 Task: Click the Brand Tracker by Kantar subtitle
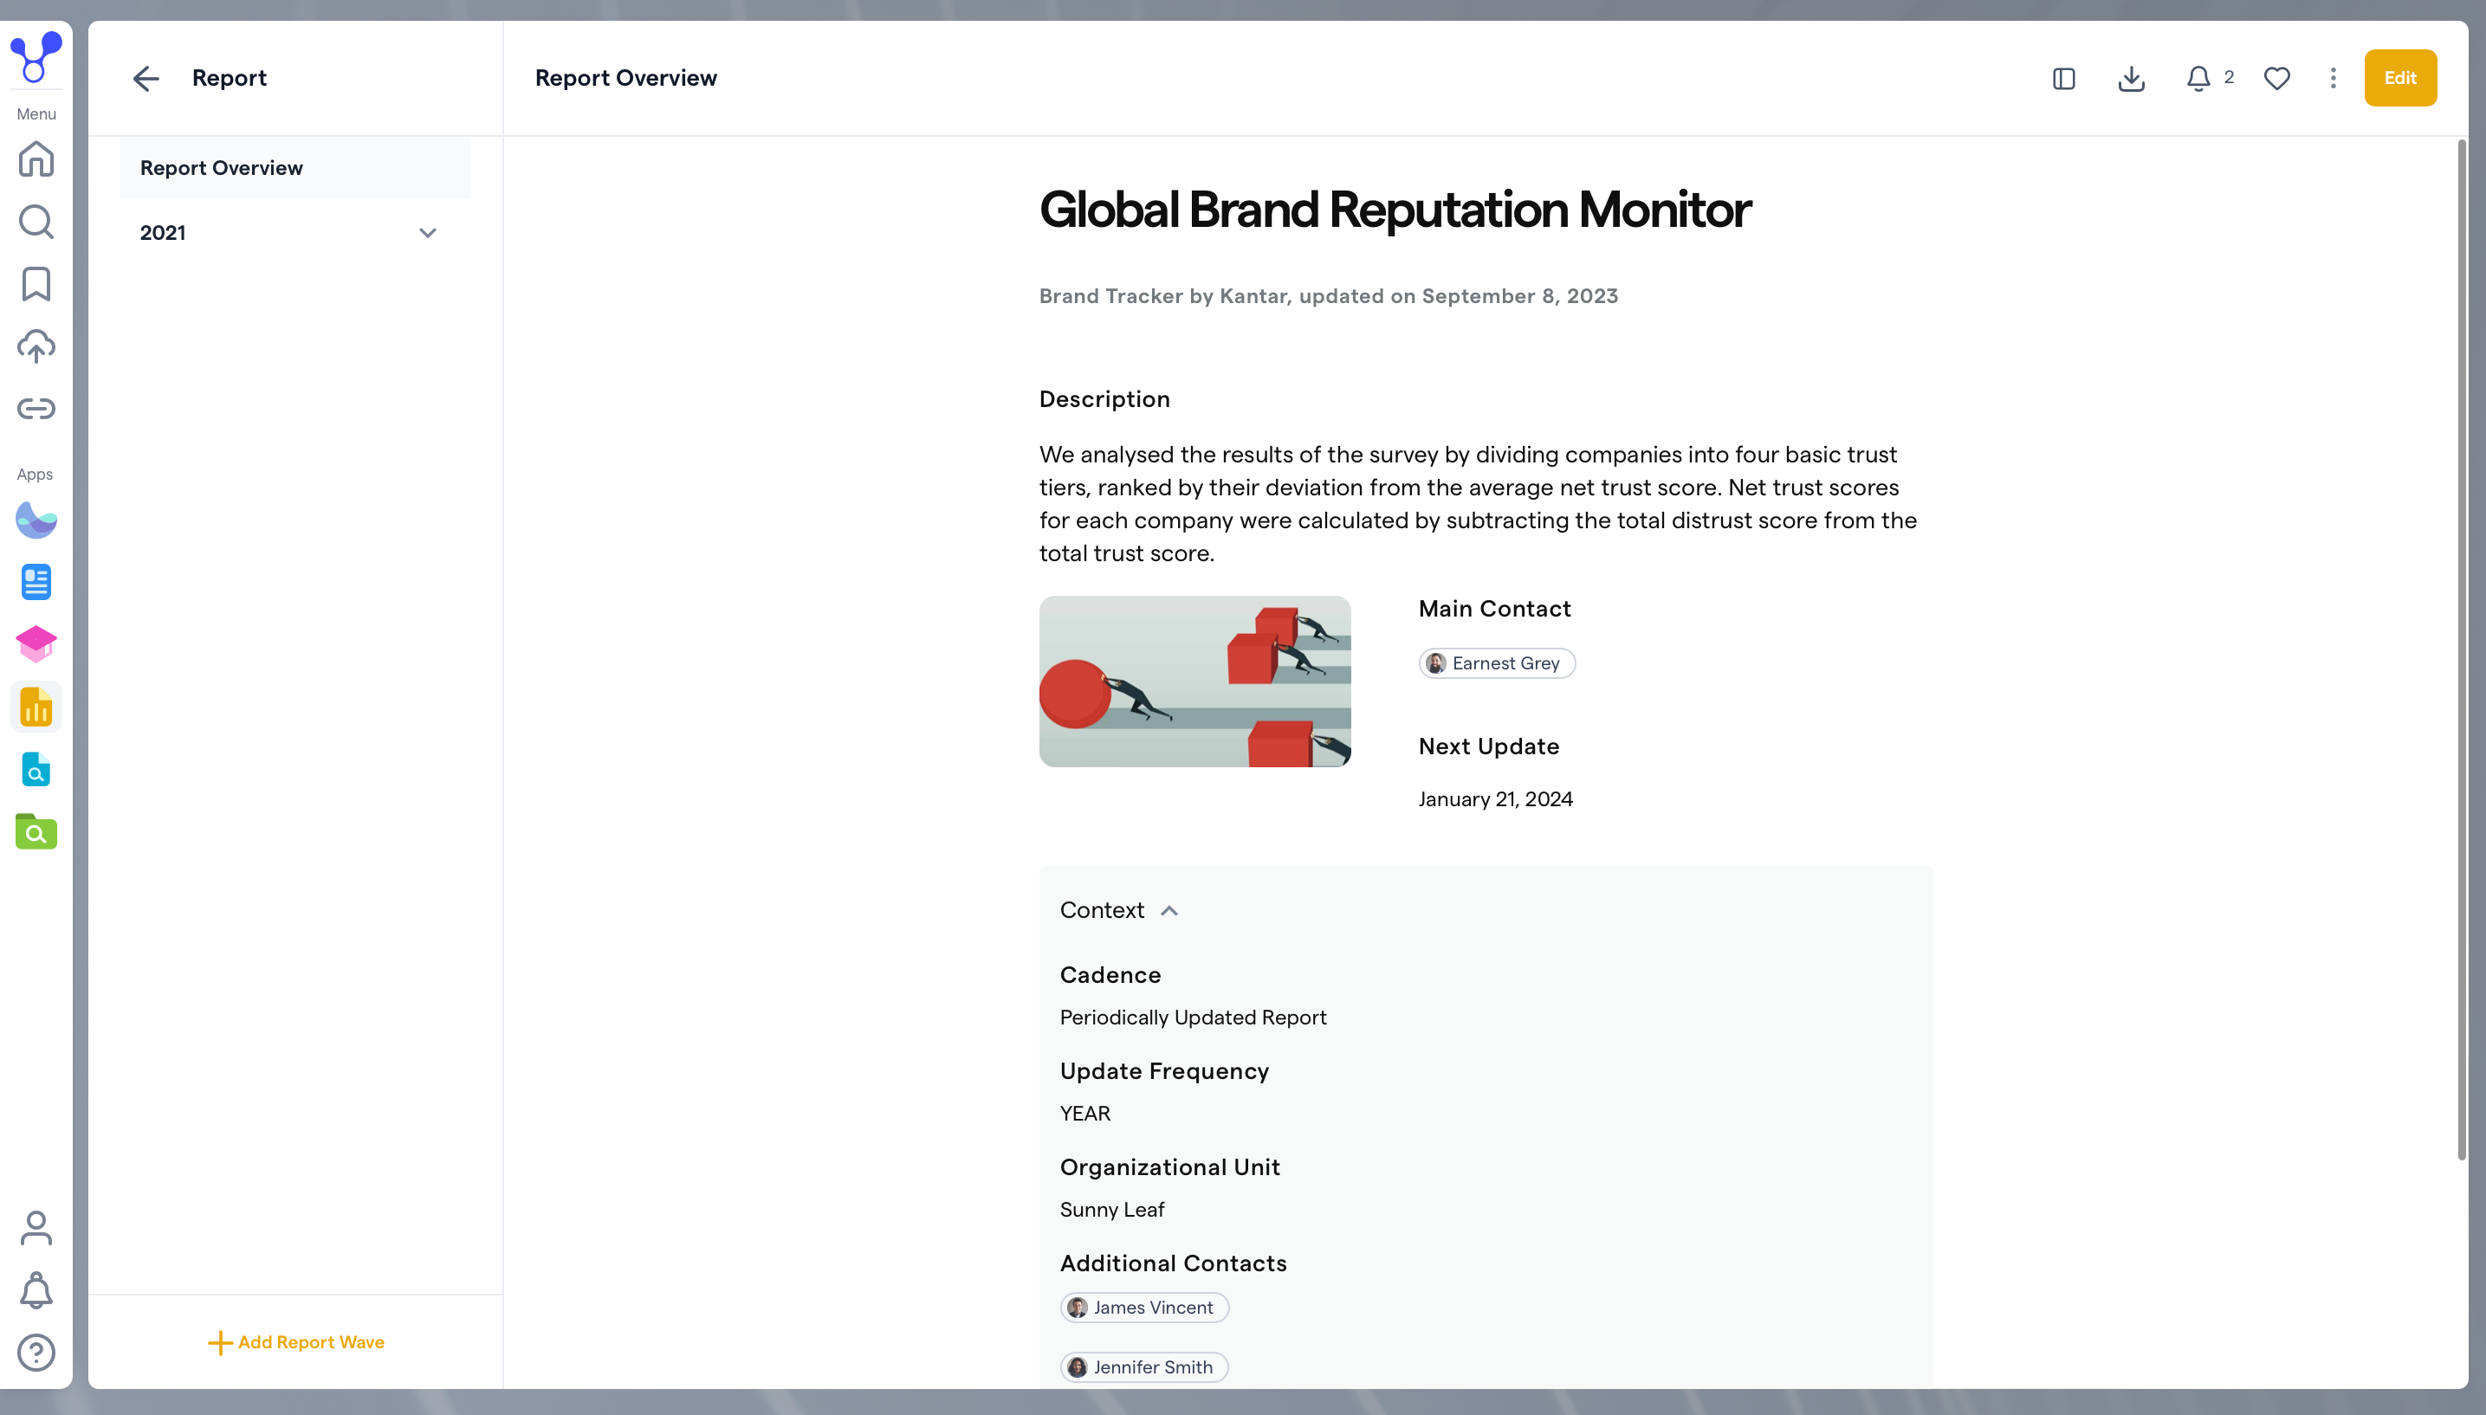pyautogui.click(x=1329, y=295)
